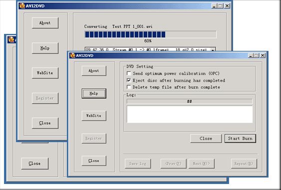
Task: Click Start Burn button
Action: tap(240, 139)
